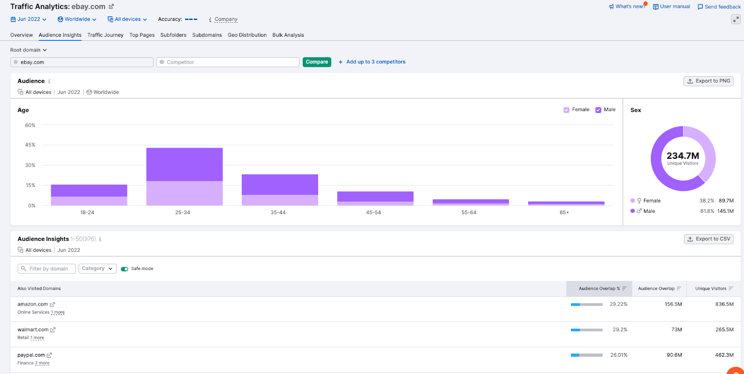
Task: Click amazon.com audience overlap progress bar
Action: click(587, 305)
